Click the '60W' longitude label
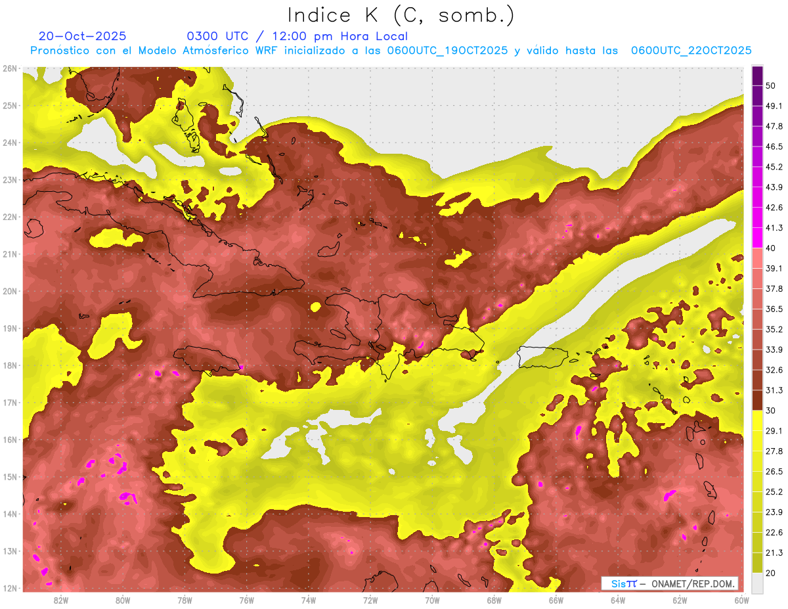This screenshot has height=609, width=788. click(741, 600)
